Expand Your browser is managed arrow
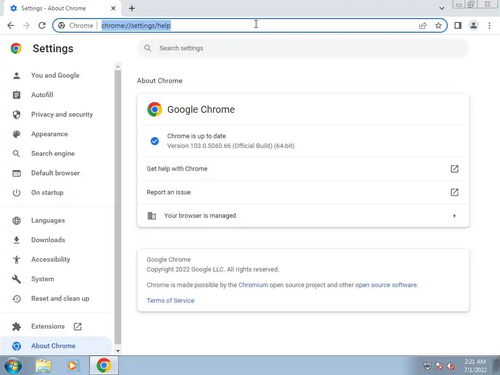This screenshot has height=375, width=500. (455, 216)
